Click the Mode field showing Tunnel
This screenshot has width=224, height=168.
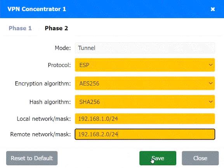[145, 48]
